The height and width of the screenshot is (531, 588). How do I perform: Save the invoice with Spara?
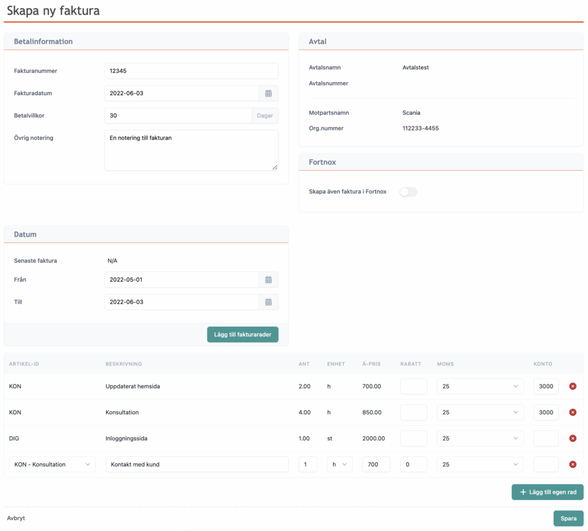(568, 518)
